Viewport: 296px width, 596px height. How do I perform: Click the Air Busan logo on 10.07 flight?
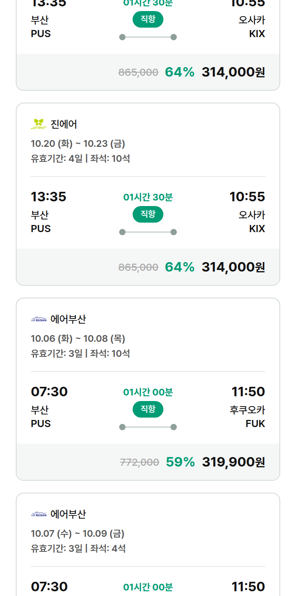39,514
